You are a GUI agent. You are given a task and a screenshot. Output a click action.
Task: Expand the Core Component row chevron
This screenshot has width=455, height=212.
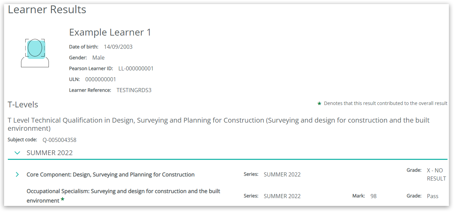(17, 174)
